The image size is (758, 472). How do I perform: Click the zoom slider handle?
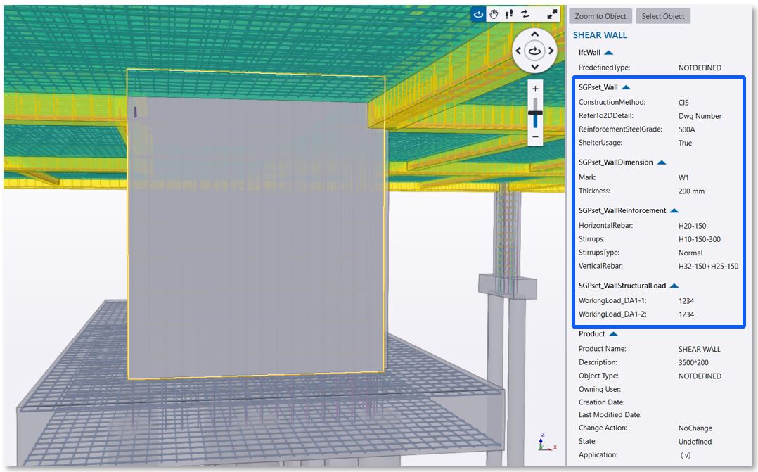click(x=535, y=113)
